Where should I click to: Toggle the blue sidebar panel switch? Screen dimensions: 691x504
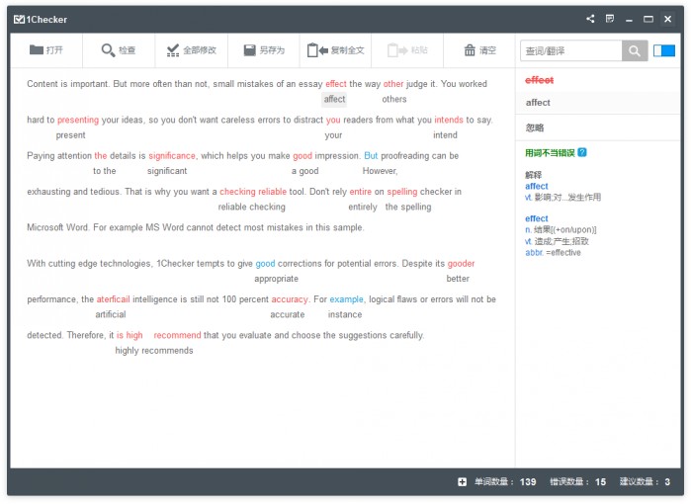tap(664, 50)
